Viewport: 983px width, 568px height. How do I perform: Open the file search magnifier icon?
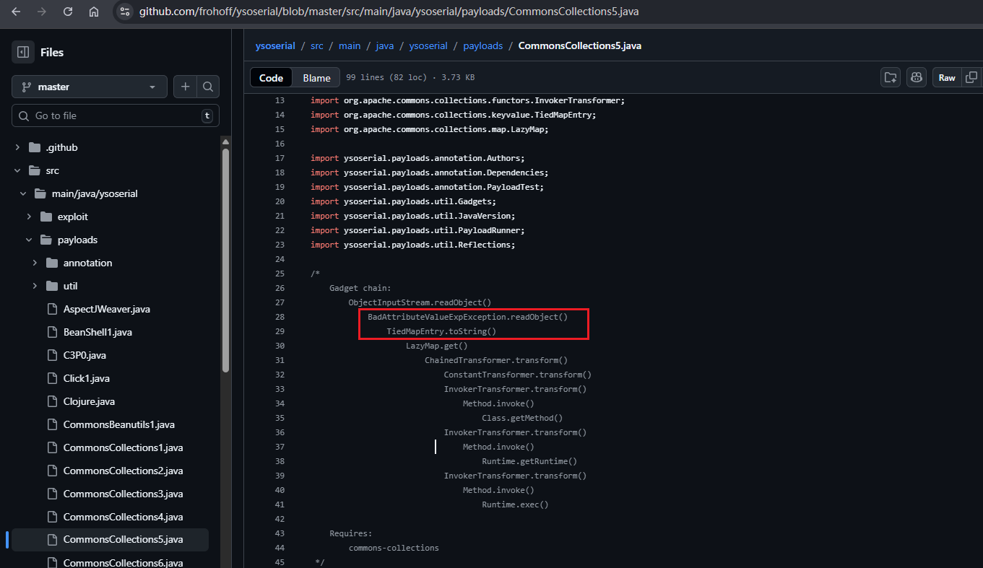[x=208, y=87]
